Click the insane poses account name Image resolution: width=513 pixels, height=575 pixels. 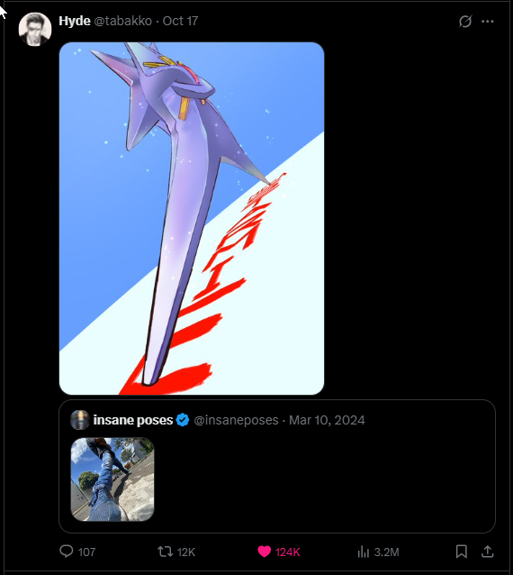coord(133,420)
